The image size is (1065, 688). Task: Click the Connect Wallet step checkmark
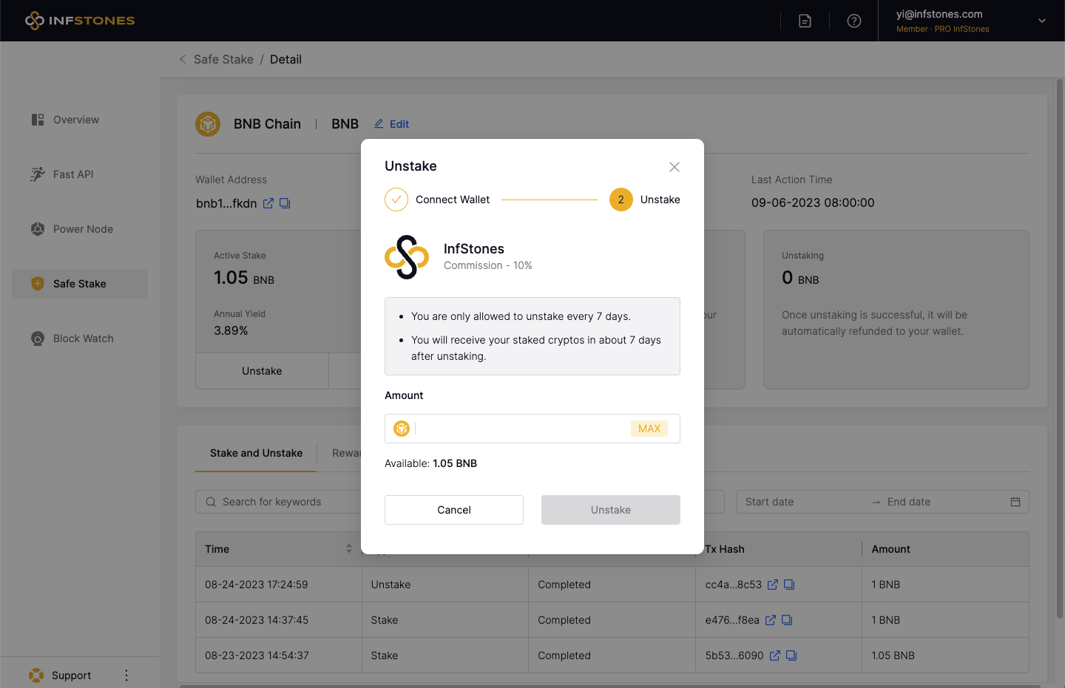click(x=396, y=200)
